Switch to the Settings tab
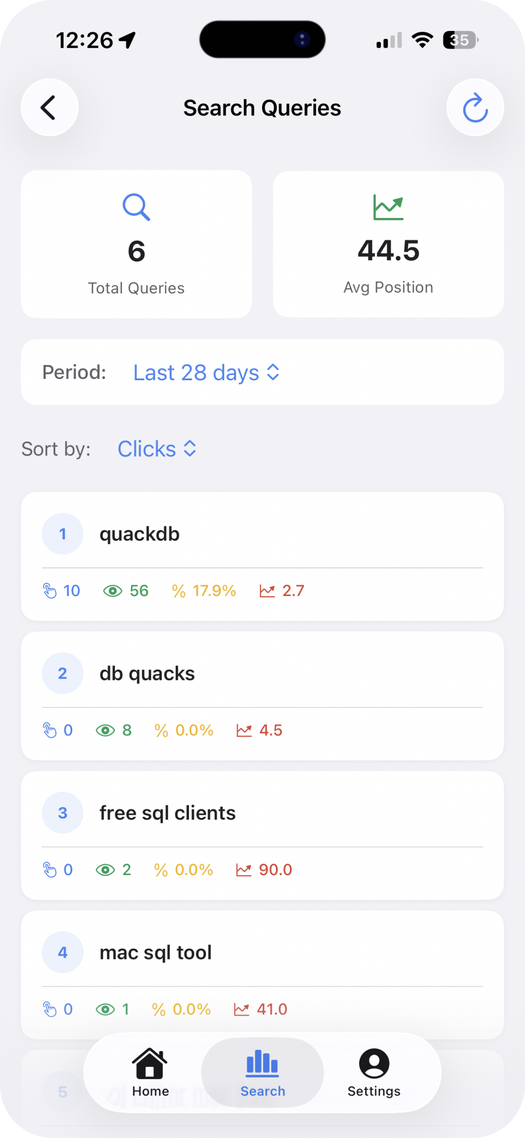This screenshot has height=1138, width=525. pyautogui.click(x=374, y=1072)
